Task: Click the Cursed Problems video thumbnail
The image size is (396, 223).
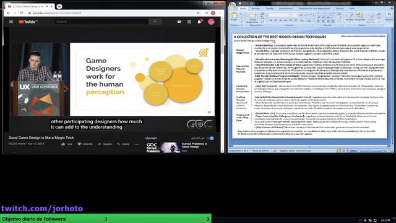Action: click(163, 147)
